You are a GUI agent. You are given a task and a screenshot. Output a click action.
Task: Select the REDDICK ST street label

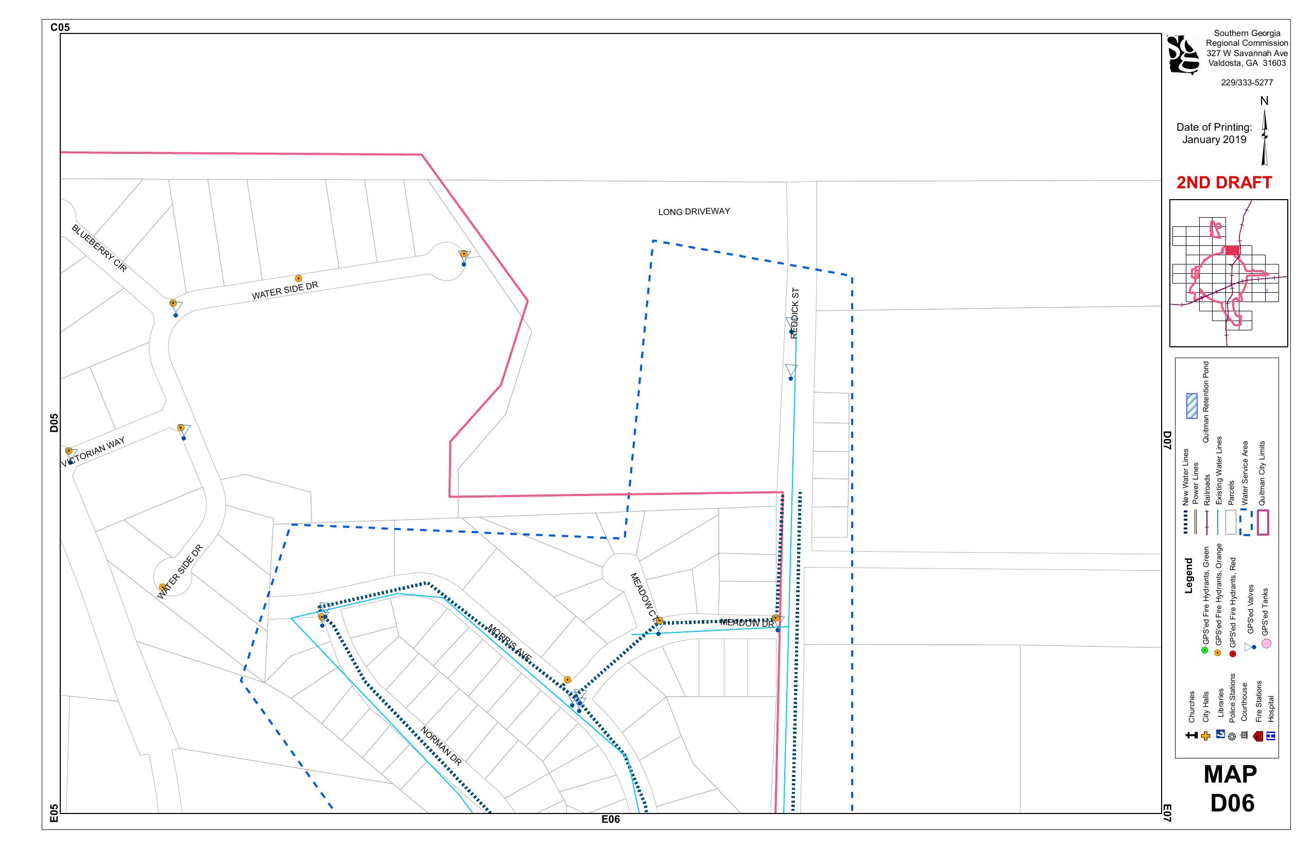(794, 313)
